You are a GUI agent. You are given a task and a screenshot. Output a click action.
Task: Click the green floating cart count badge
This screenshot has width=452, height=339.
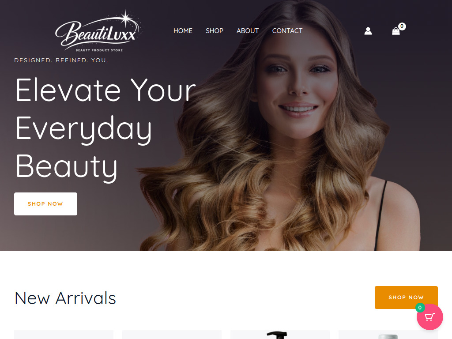420,308
